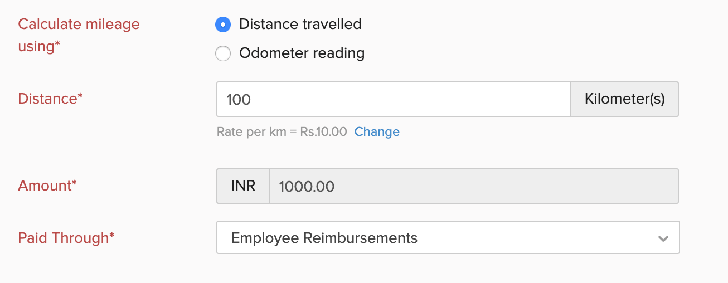Click the Kilometer(s) unit box
Screen dimensions: 728x283
click(624, 100)
